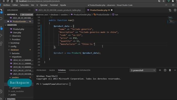Screen dimensions: 177x100
Task: Open the Ir menu
Action: tap(37, 5)
